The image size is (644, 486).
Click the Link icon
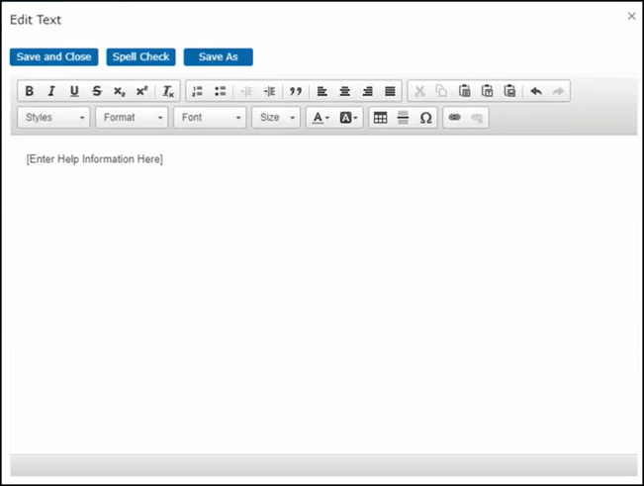[x=455, y=118]
